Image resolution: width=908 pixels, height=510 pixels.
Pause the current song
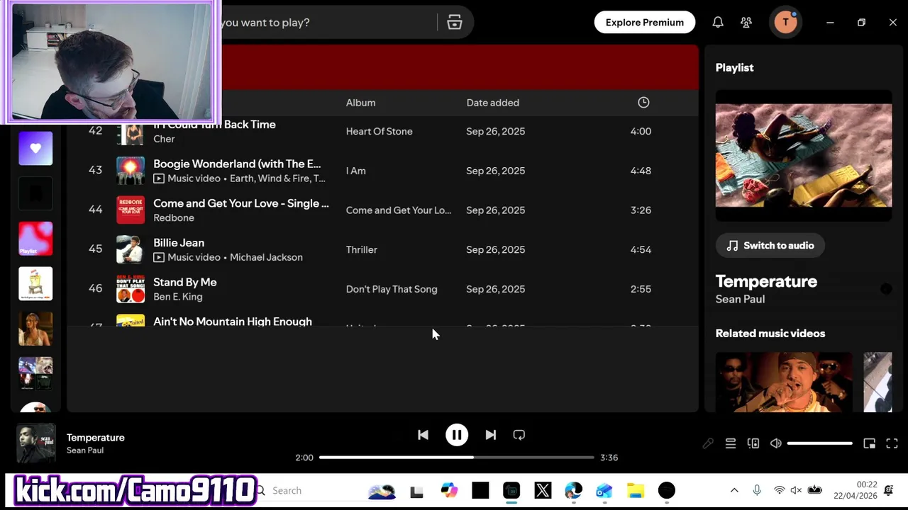[x=457, y=435]
